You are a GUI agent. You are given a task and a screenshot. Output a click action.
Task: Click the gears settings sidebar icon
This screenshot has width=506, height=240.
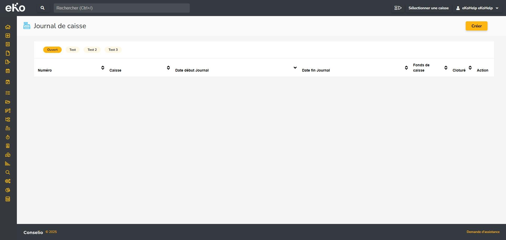point(8,181)
